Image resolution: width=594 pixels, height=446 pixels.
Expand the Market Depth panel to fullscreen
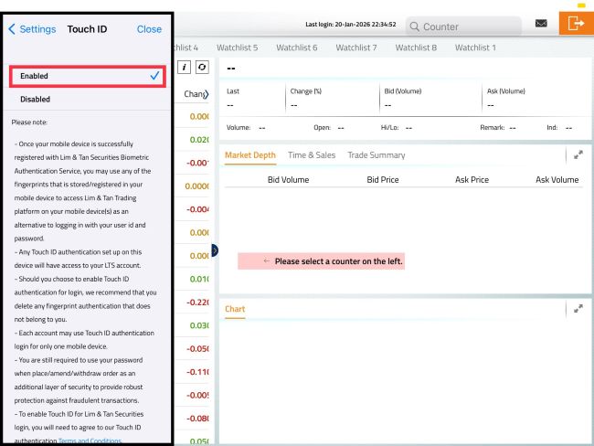(x=578, y=155)
